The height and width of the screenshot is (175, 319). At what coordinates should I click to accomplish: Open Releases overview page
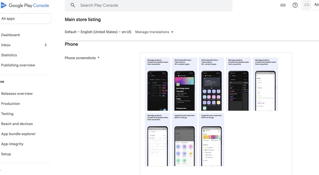click(17, 94)
